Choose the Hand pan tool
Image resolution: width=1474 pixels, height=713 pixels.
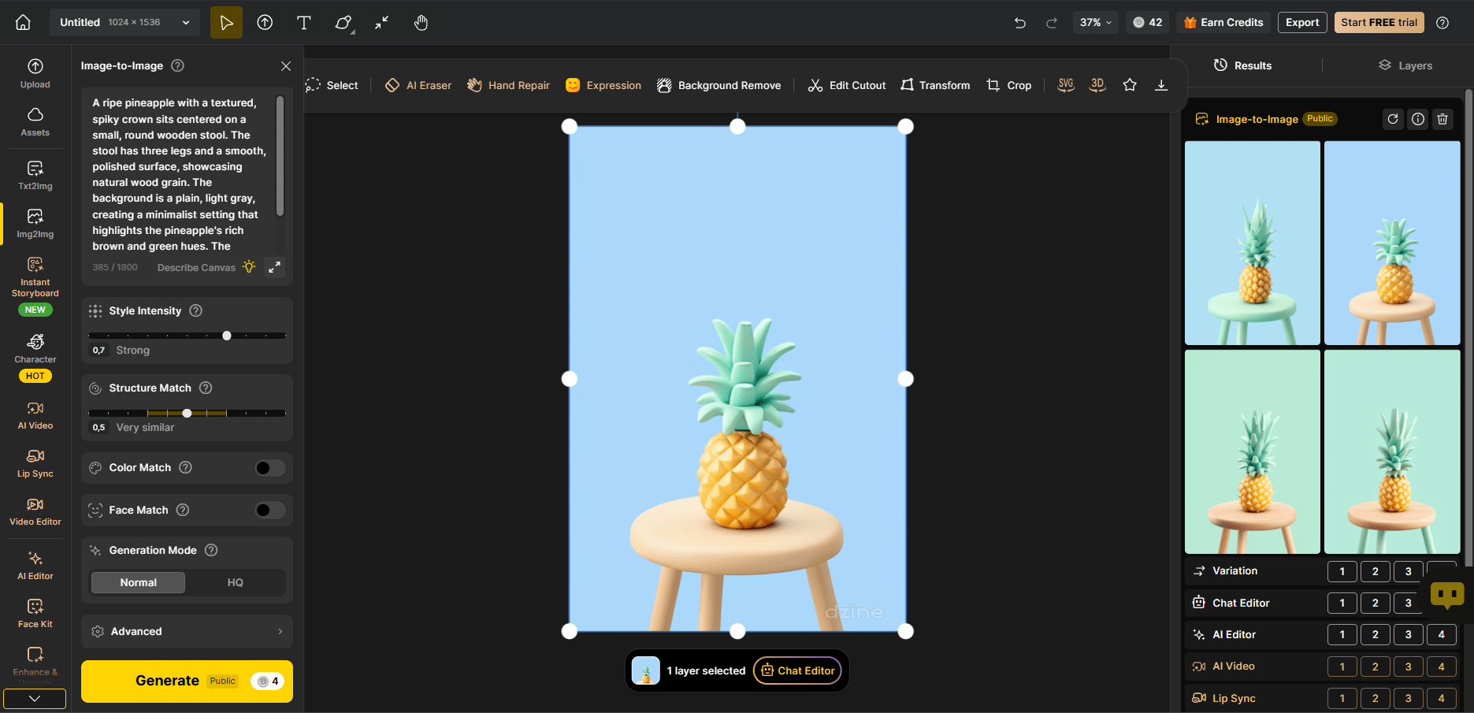(x=421, y=22)
